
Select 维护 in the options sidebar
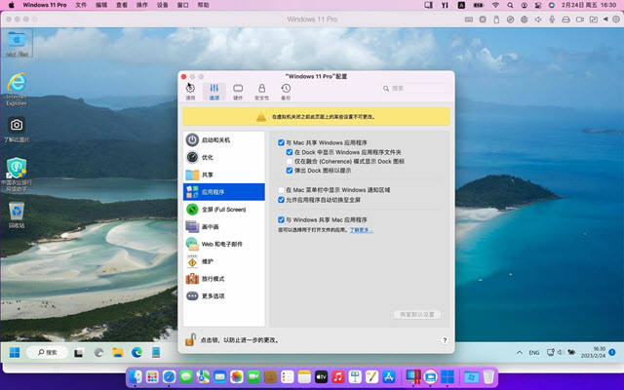224,261
